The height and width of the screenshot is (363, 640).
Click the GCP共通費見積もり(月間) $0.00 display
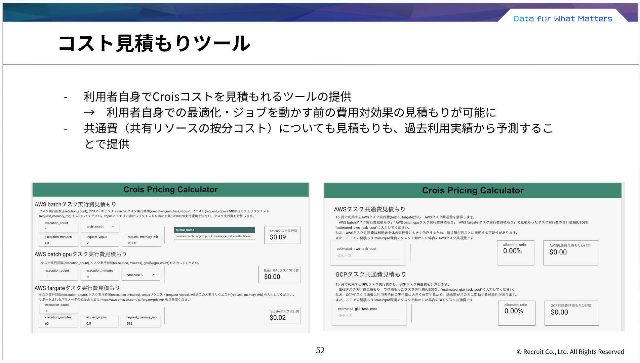(x=571, y=313)
